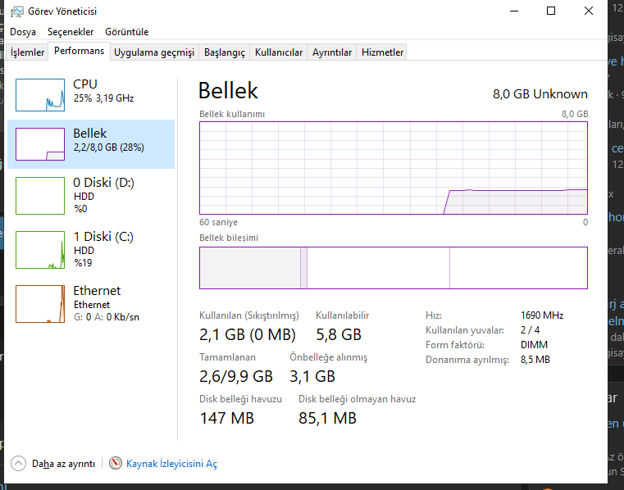Switch to the Başlangıç tab
Viewport: 624px width, 490px height.
coord(225,52)
